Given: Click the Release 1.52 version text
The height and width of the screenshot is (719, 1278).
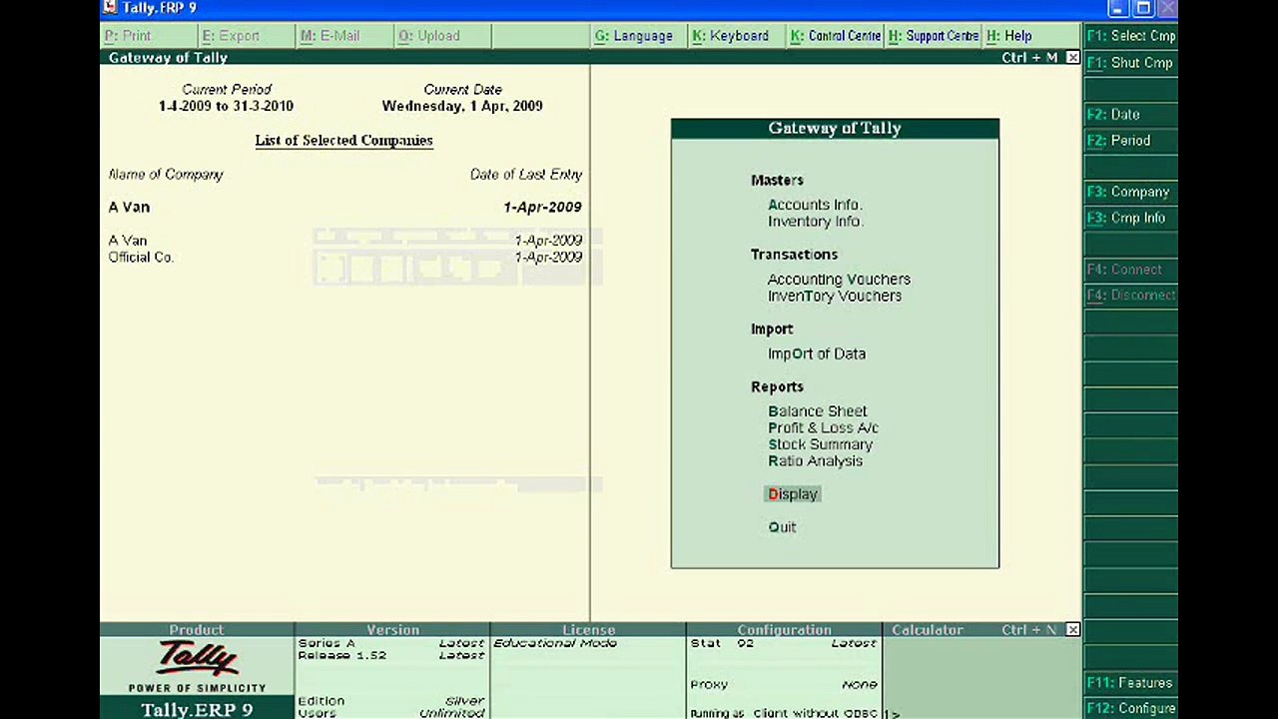Looking at the screenshot, I should coord(341,655).
